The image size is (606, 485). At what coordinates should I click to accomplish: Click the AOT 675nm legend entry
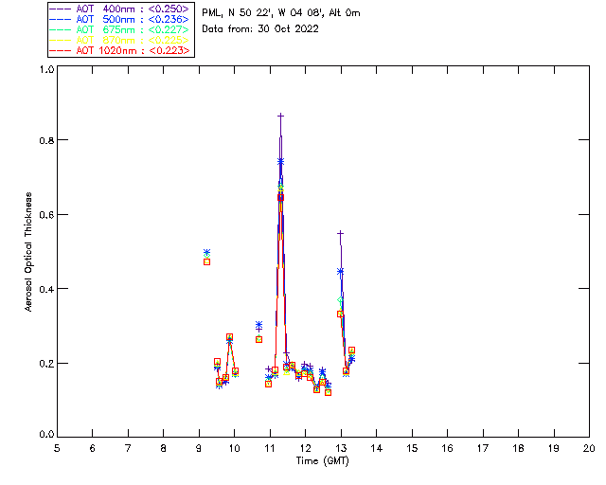(120, 29)
